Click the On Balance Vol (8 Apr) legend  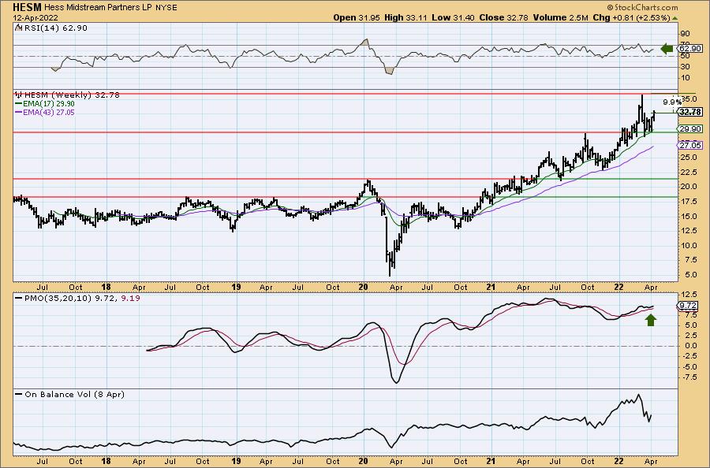tap(74, 394)
